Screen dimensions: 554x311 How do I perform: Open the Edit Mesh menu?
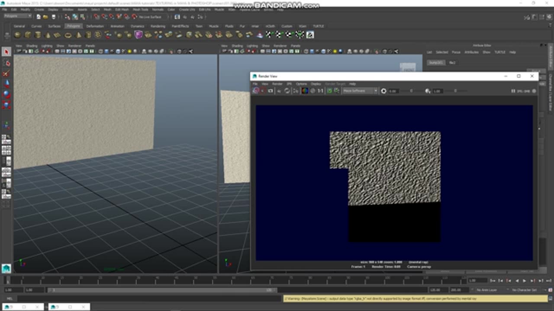(122, 9)
